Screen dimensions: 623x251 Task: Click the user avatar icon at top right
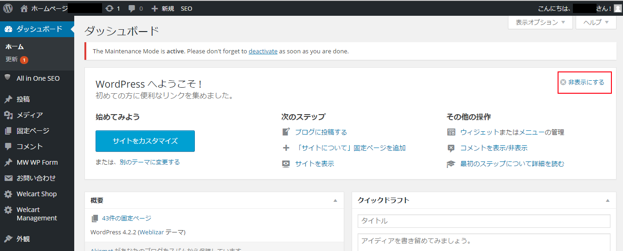617,8
